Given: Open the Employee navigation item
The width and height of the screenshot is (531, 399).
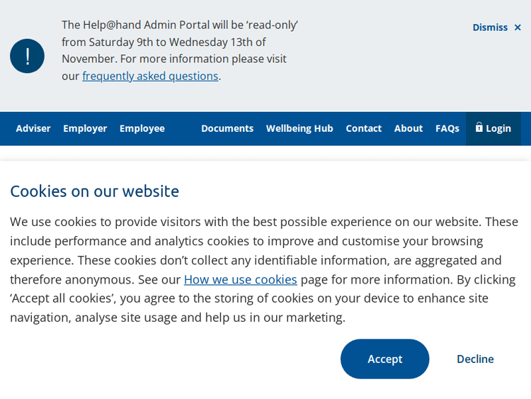Looking at the screenshot, I should pyautogui.click(x=142, y=128).
